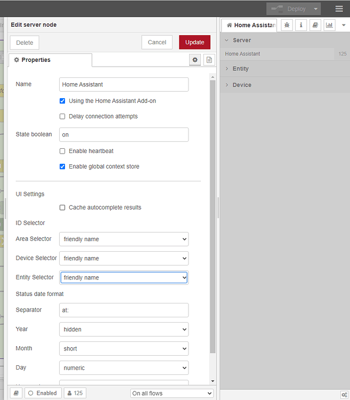Select Home Assistant server row in sidebar
Image resolution: width=350 pixels, height=400 pixels.
[277, 54]
